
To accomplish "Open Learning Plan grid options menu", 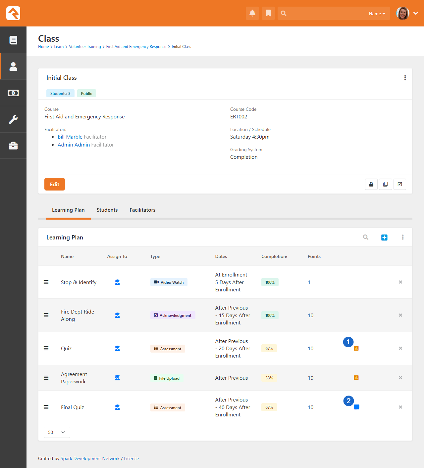I will (x=403, y=237).
